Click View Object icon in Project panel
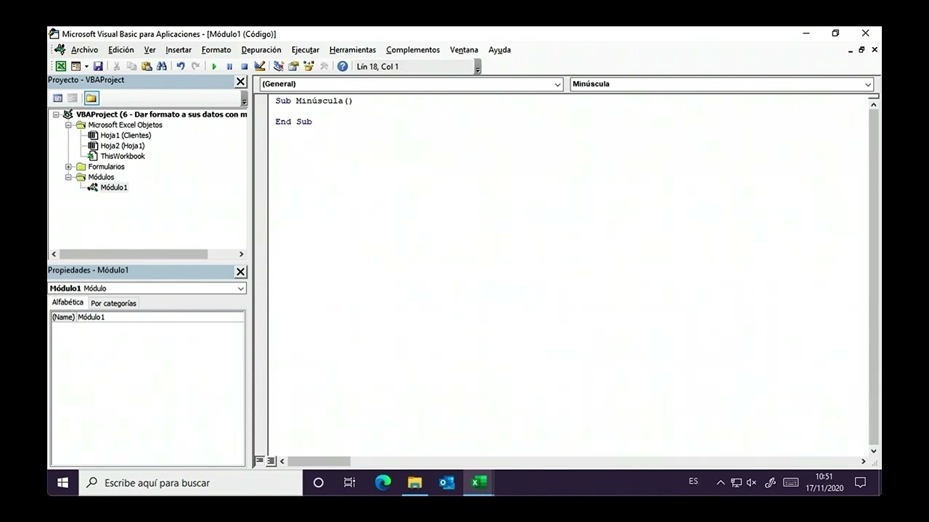Screen dimensions: 929x522 pyautogui.click(x=73, y=98)
